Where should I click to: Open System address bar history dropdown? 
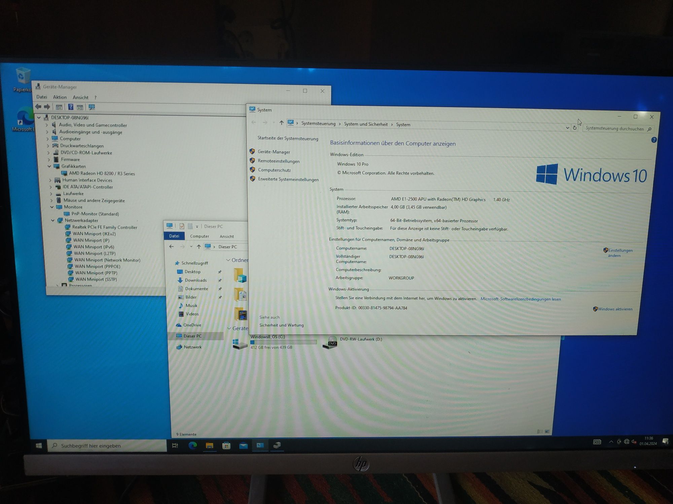pos(567,128)
